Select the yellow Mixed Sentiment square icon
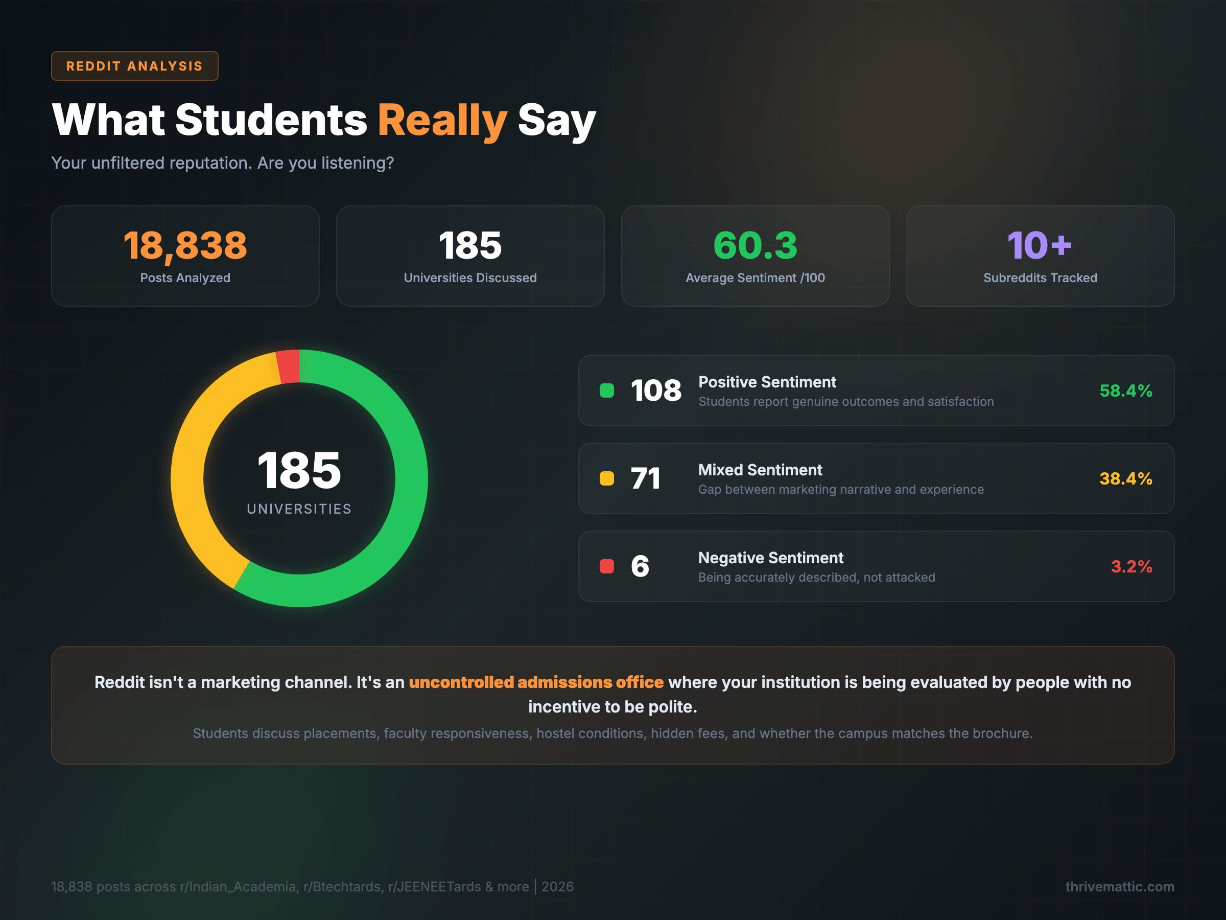This screenshot has width=1226, height=920. click(607, 478)
